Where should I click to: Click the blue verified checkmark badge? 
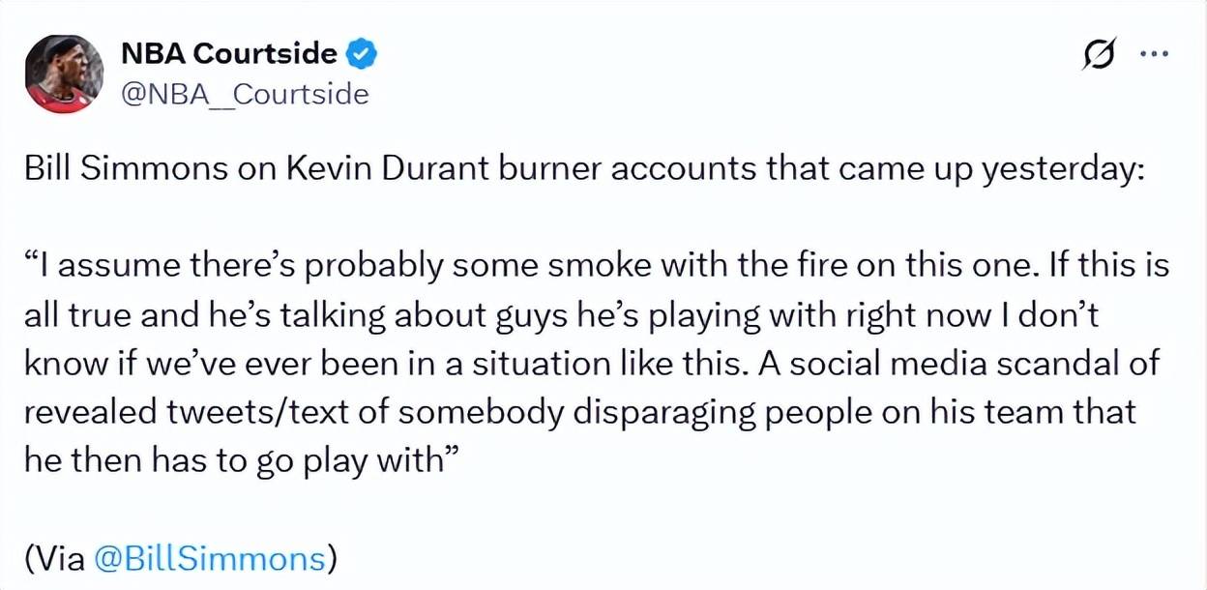click(x=362, y=54)
